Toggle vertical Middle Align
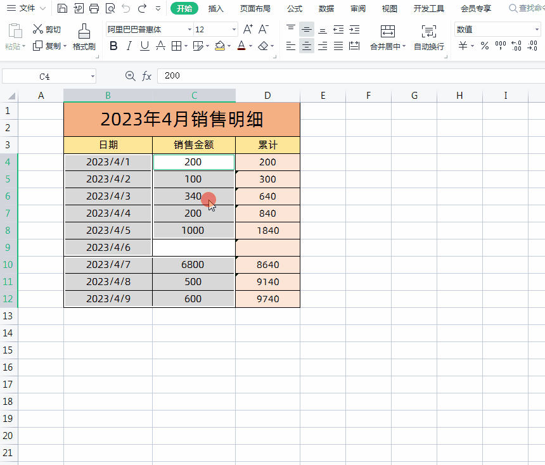The image size is (545, 465). [x=307, y=30]
